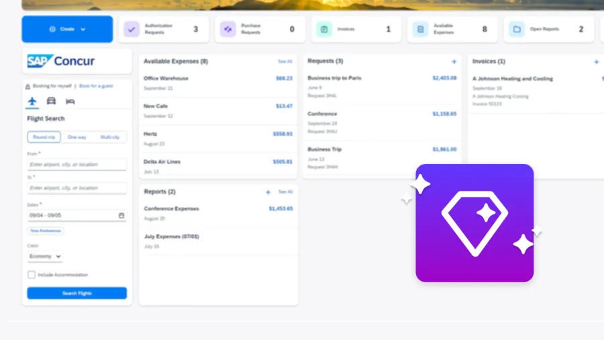Click Book for a guest link
The width and height of the screenshot is (604, 340).
pyautogui.click(x=96, y=86)
